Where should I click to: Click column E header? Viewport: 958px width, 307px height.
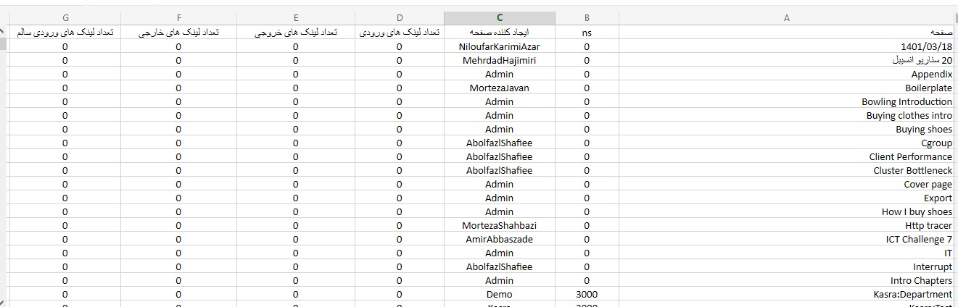pyautogui.click(x=295, y=18)
